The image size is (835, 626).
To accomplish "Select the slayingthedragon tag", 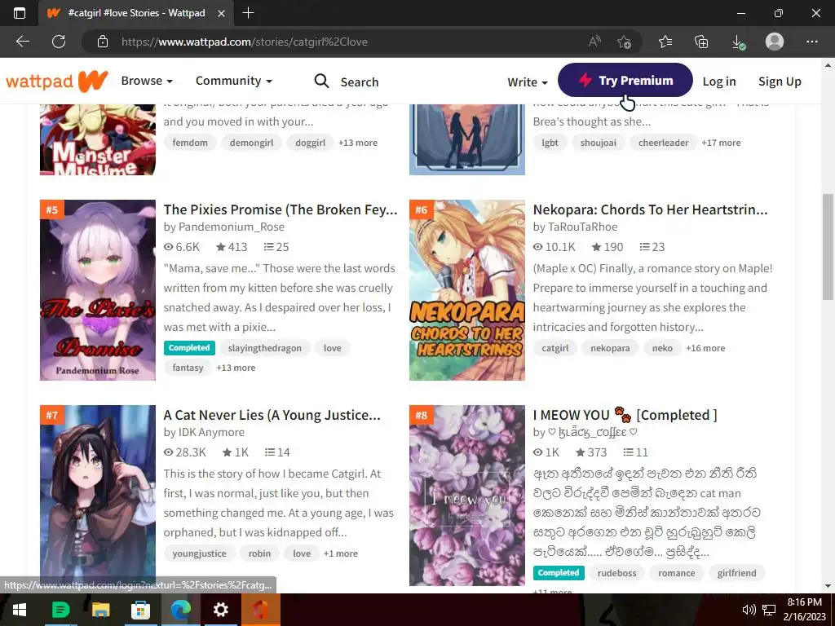I will tap(265, 348).
